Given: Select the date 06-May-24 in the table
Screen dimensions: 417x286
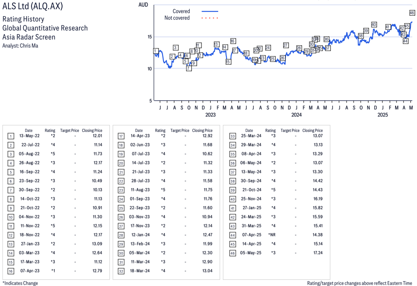Looking at the screenshot, I should [x=250, y=163].
